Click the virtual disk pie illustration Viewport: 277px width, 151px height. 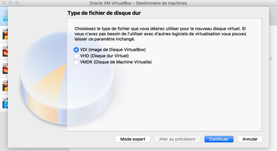pos(67,78)
